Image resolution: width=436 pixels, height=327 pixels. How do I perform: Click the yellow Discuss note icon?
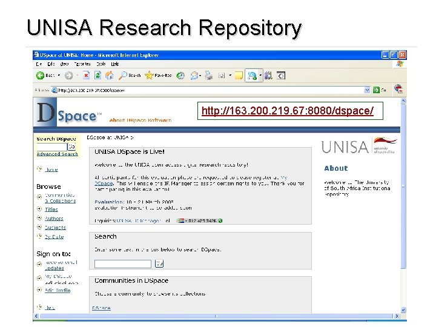point(239,75)
